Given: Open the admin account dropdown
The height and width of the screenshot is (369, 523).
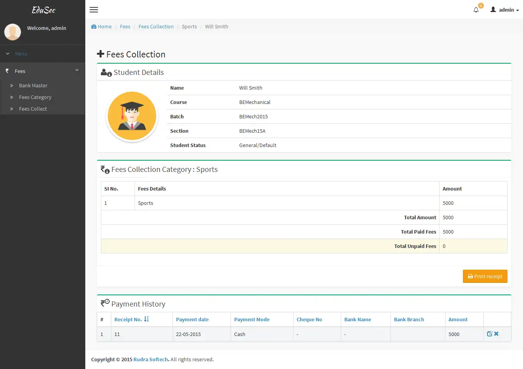Looking at the screenshot, I should (504, 10).
